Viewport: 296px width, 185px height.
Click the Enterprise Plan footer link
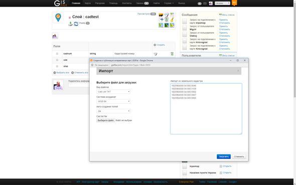click(186, 182)
